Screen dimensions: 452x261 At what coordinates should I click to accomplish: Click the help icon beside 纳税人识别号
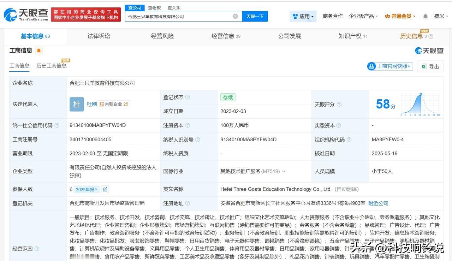click(x=197, y=140)
